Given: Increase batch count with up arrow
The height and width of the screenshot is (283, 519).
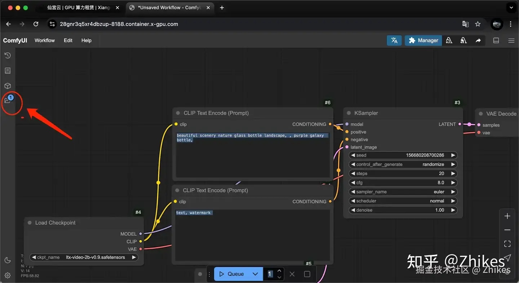Looking at the screenshot, I should (x=279, y=271).
